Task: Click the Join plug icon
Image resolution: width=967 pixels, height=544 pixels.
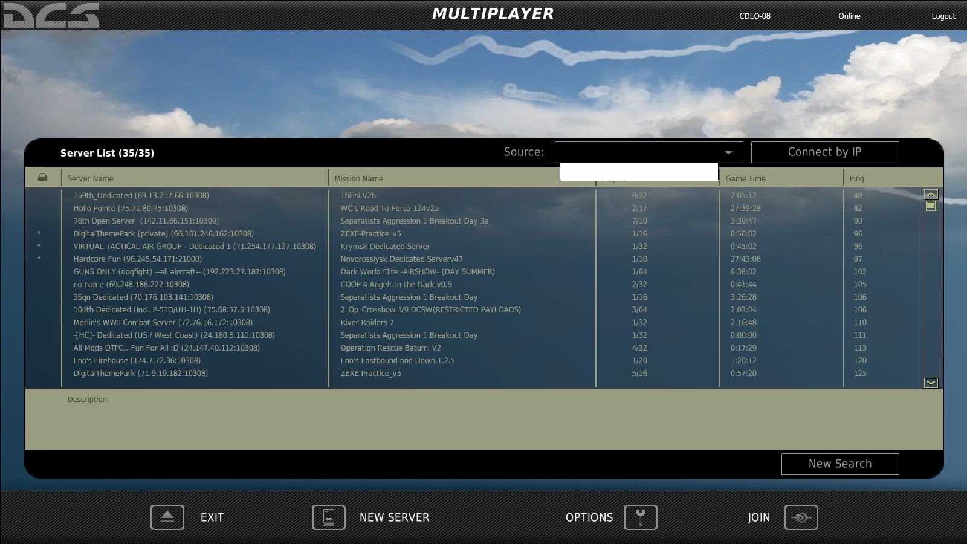Action: [802, 517]
